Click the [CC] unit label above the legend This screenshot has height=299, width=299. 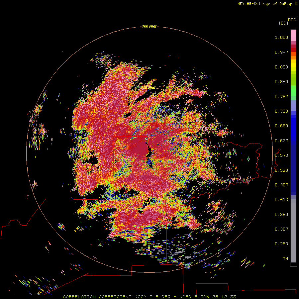[x=283, y=23]
